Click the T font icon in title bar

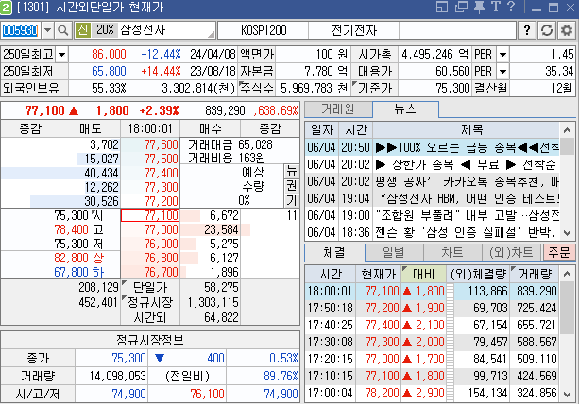point(496,7)
